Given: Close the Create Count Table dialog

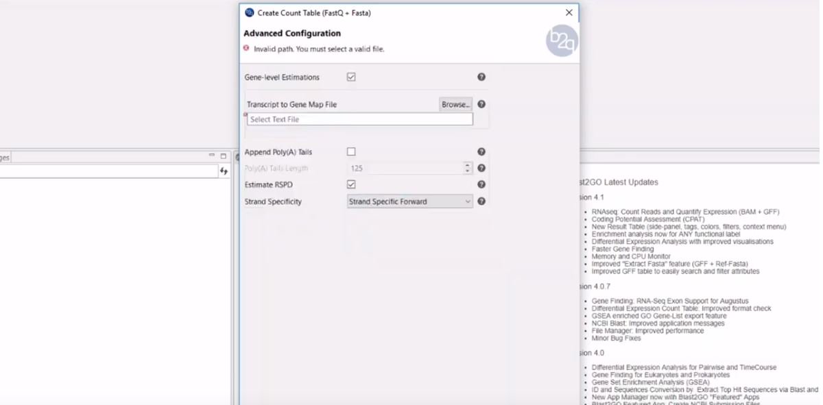Looking at the screenshot, I should point(569,12).
